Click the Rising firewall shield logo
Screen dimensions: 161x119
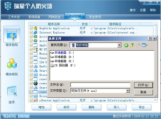pyautogui.click(x=8, y=6)
